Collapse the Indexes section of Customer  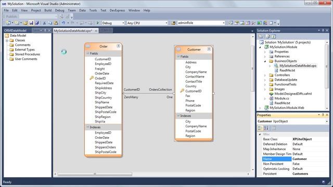(178, 115)
